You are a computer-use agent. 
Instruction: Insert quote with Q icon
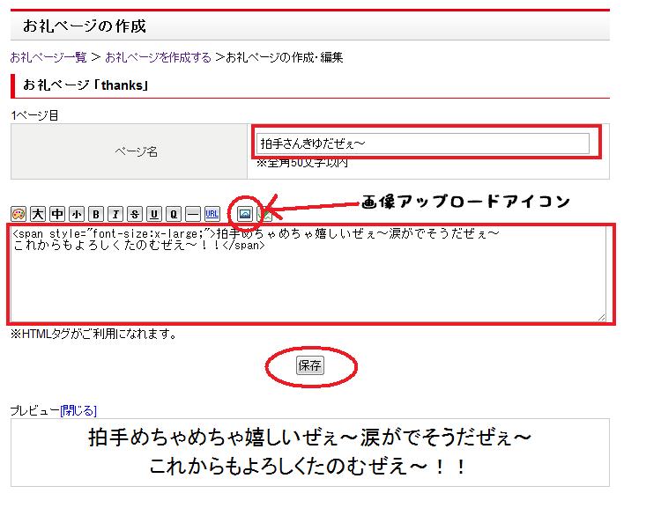click(x=174, y=213)
